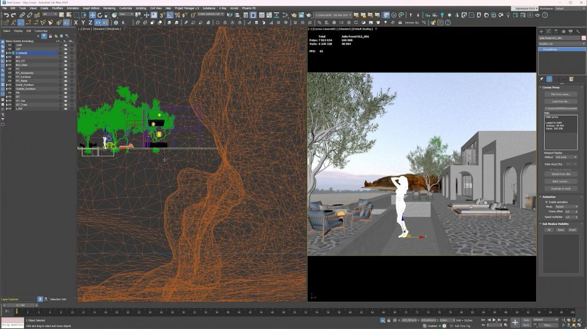587x329 pixels.
Task: Open the Utilities wrench tab
Action: coord(578,31)
